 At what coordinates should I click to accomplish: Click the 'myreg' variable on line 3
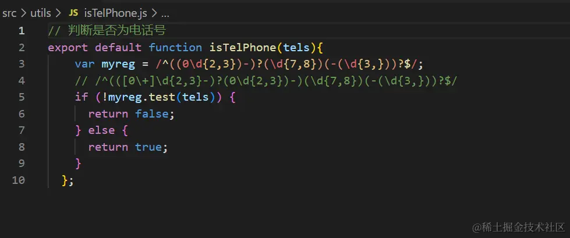tap(118, 65)
